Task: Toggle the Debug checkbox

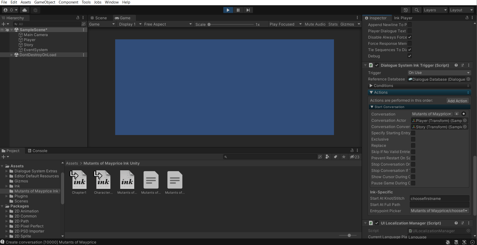Action: 410,56
